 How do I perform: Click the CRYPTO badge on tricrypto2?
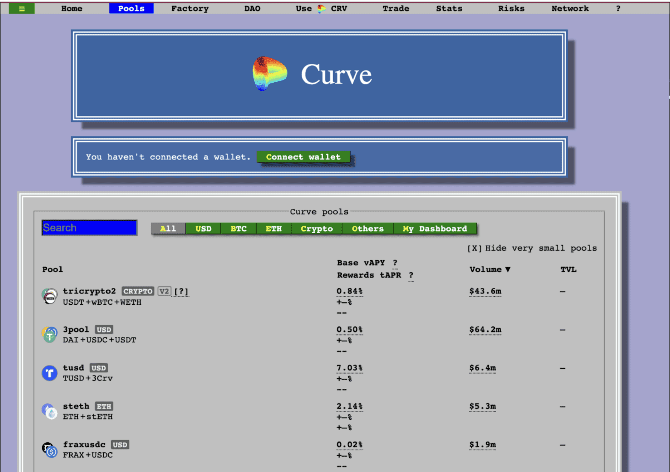click(x=138, y=291)
